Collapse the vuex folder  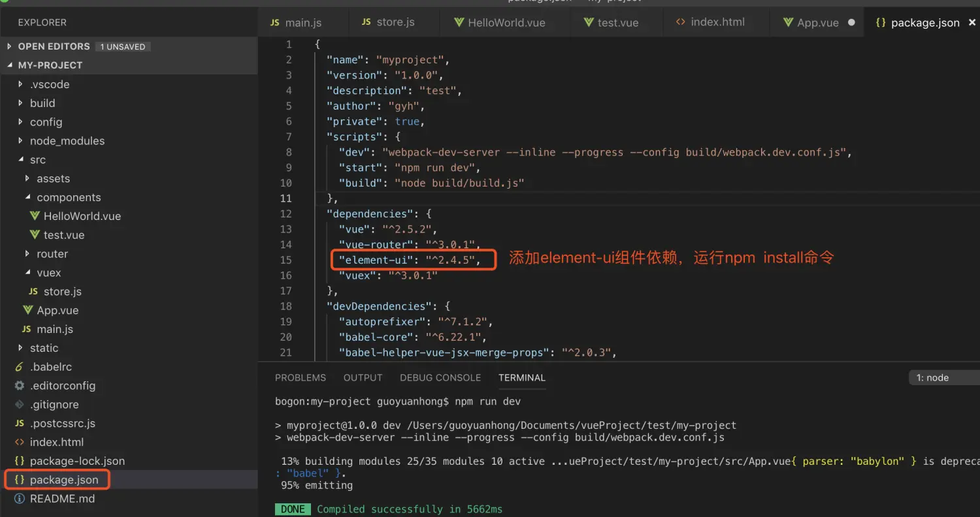click(x=27, y=273)
